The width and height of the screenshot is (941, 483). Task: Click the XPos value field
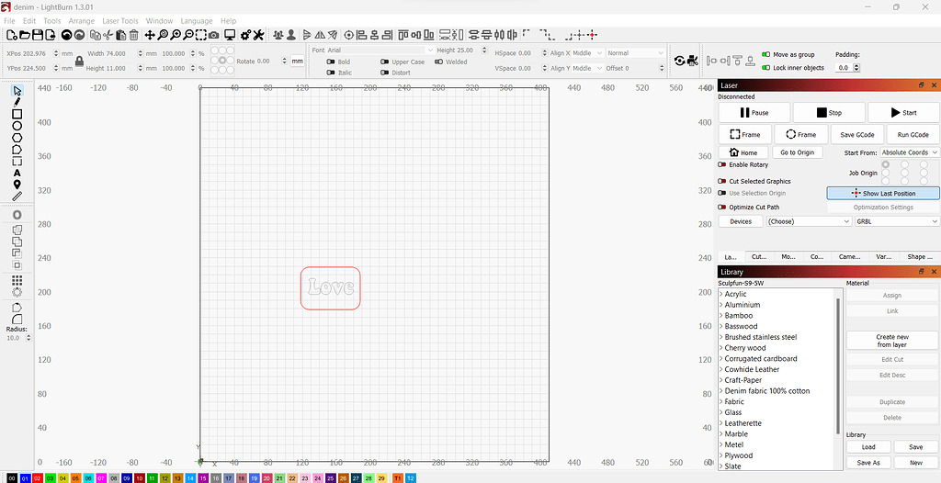(40, 53)
